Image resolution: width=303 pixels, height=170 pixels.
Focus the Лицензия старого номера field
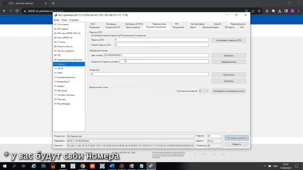[164, 61]
